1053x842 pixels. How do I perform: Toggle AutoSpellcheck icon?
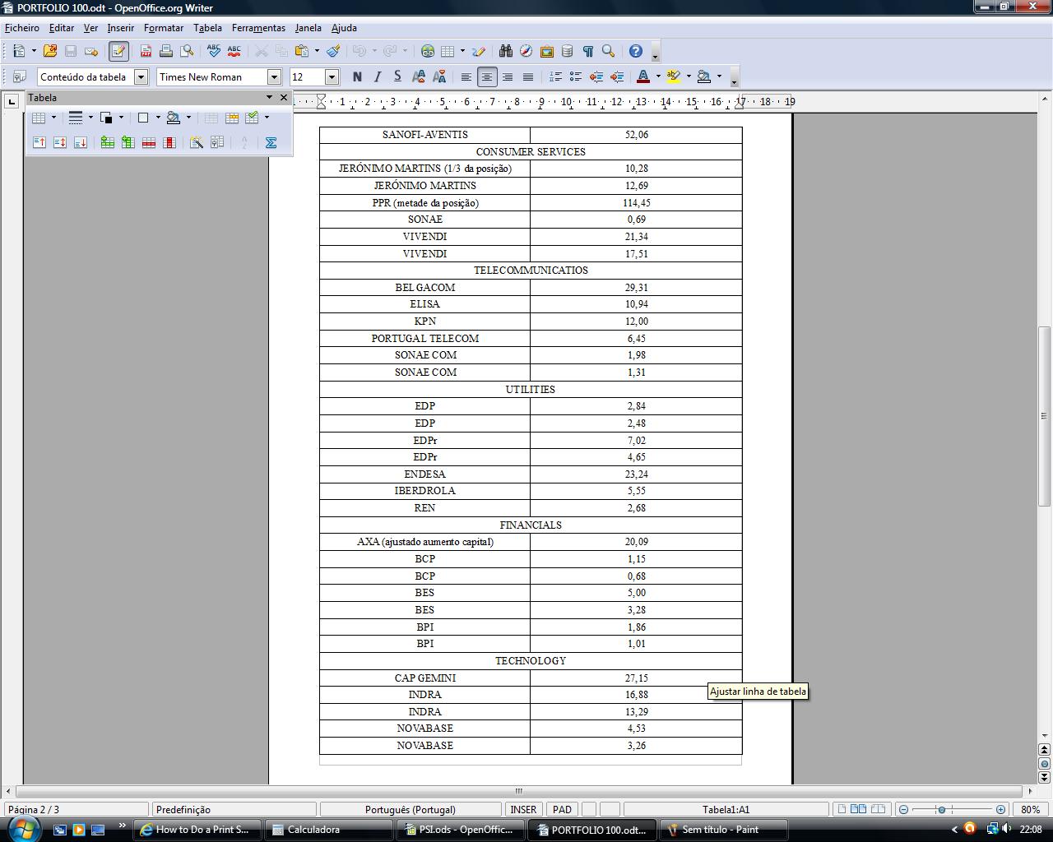234,51
